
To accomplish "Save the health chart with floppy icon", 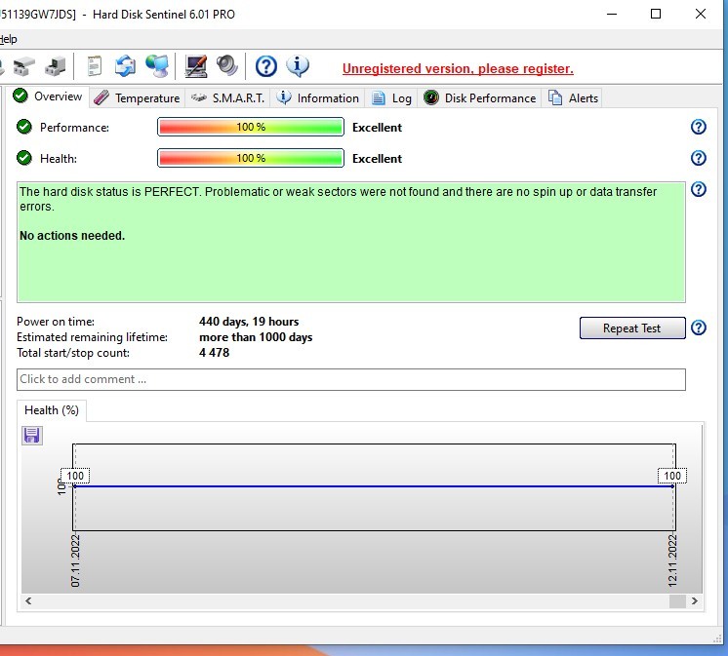I will click(32, 436).
